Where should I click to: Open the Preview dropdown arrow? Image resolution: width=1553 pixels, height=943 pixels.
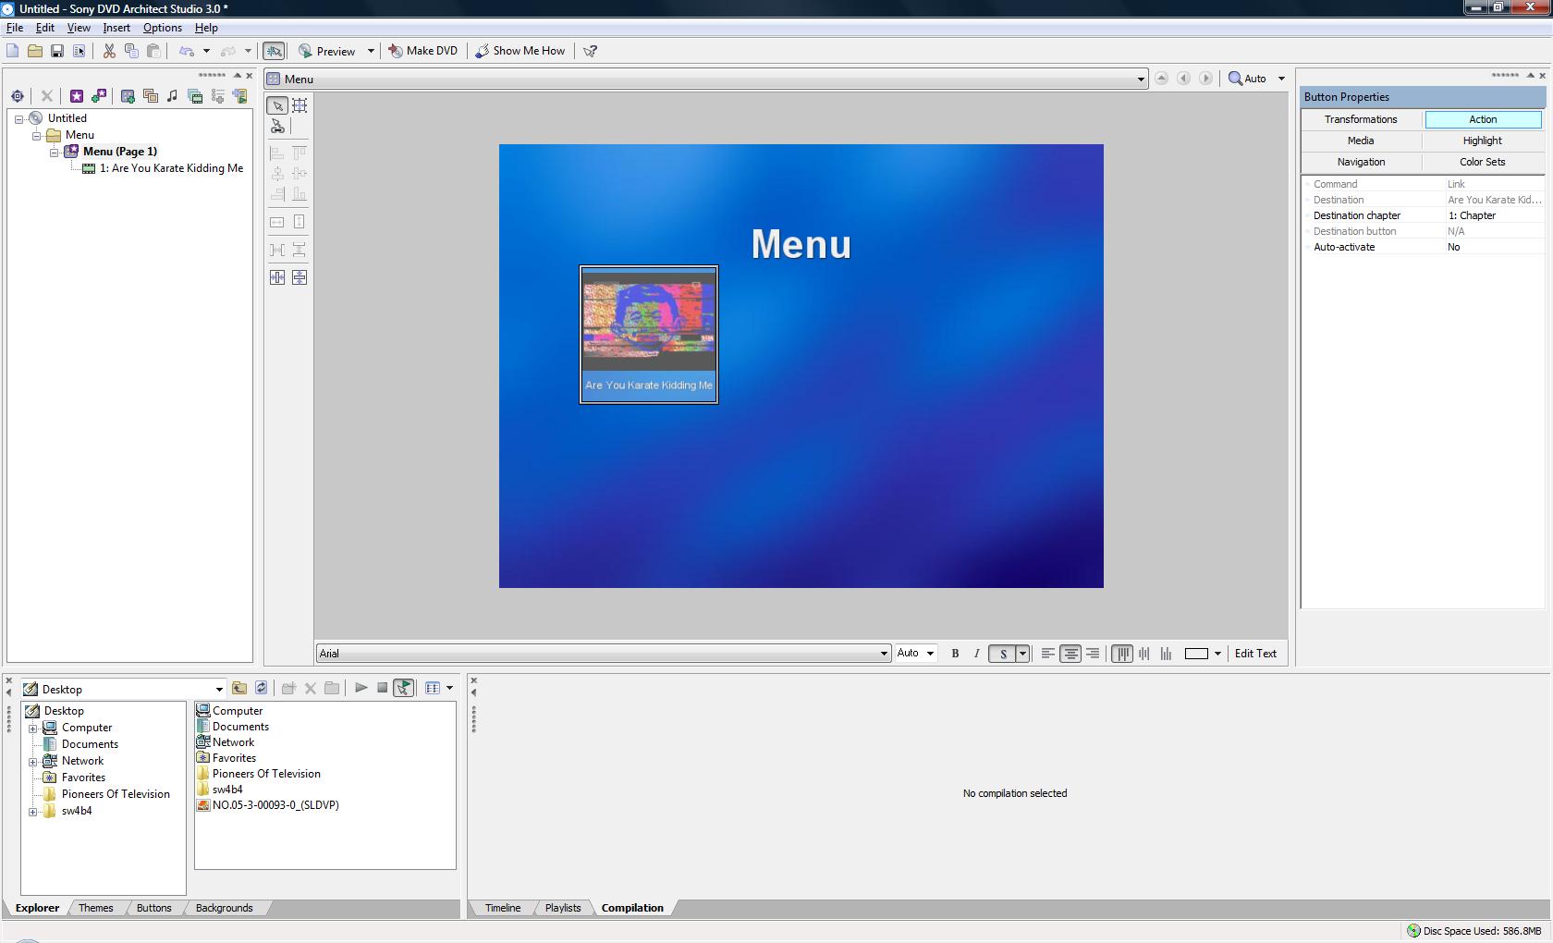(x=371, y=51)
